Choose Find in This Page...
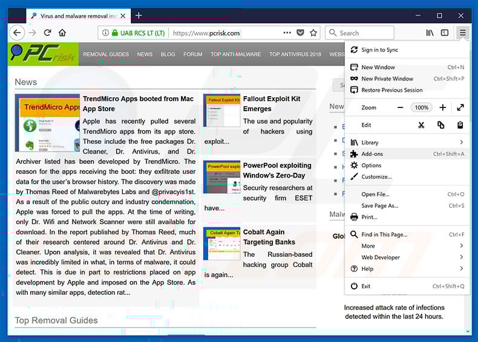Screen dimensions: 478x342 click(x=407, y=234)
